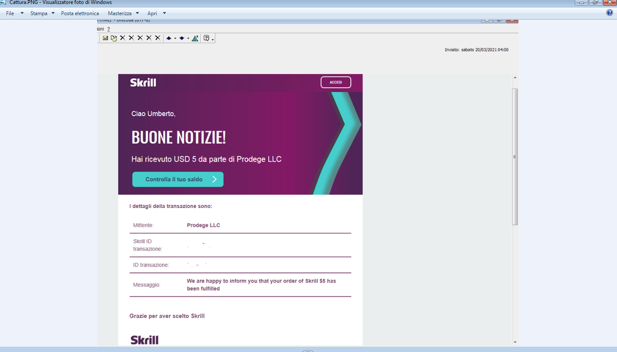617x352 pixels.
Task: Click the 'Prodege LLC' value in Mittente row
Action: coord(203,225)
